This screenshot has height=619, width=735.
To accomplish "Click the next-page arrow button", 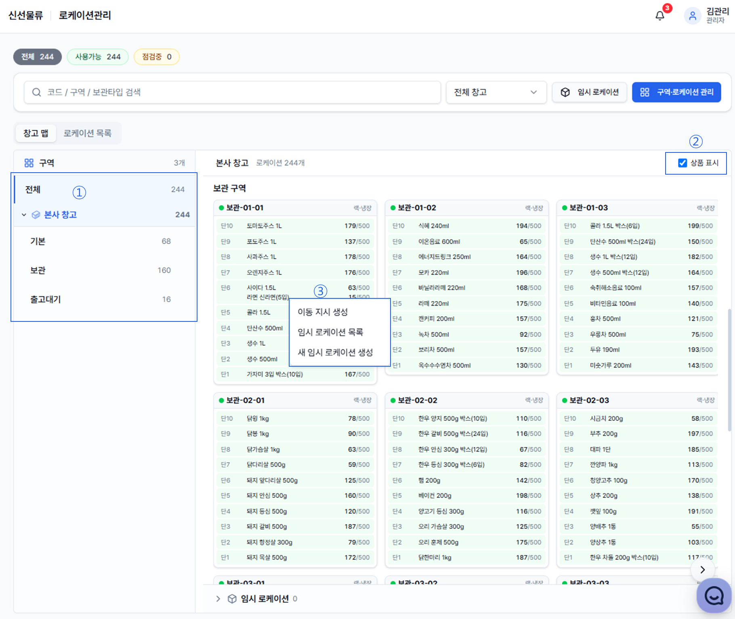I will click(703, 569).
